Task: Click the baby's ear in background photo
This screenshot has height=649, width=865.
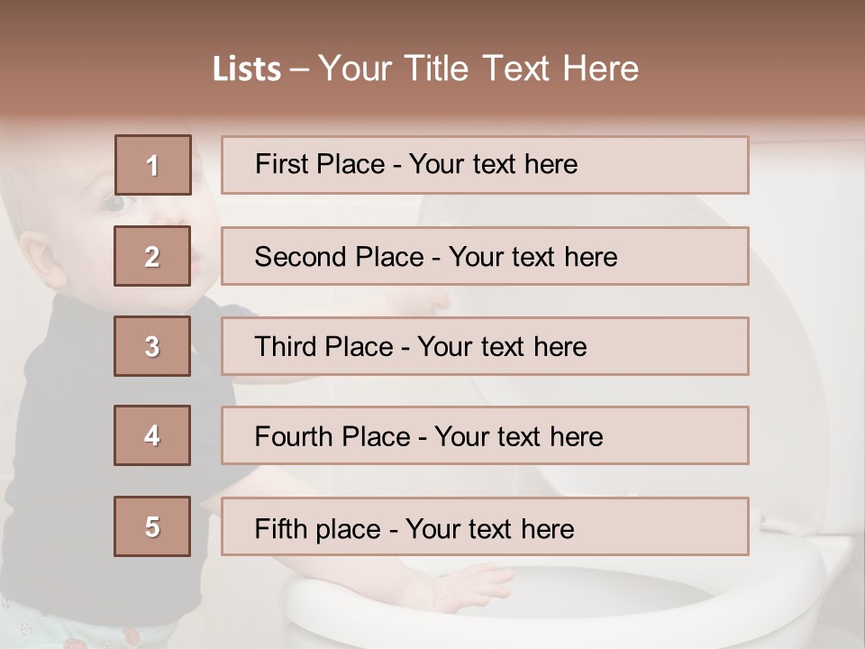Action: [33, 257]
